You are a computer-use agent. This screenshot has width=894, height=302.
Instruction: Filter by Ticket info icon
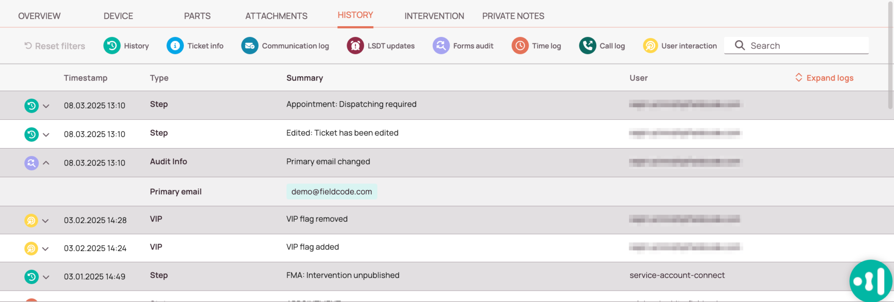point(175,46)
